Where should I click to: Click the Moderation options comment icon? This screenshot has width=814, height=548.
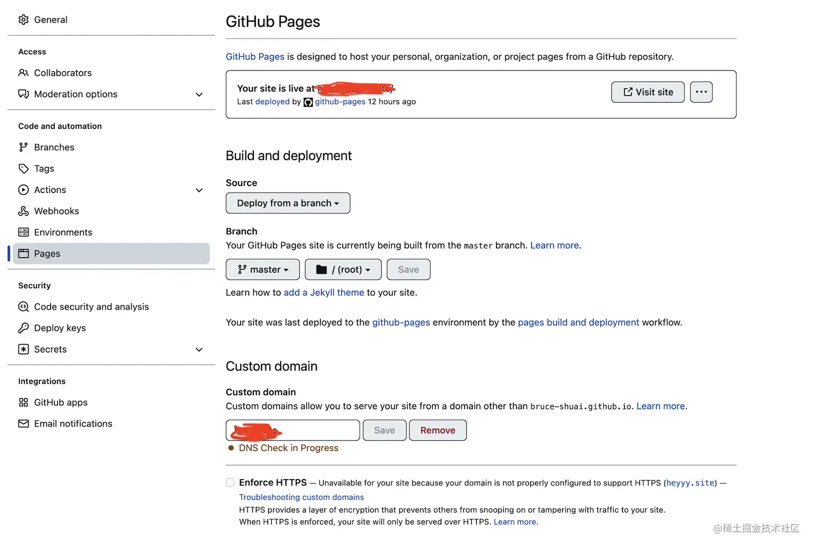[x=23, y=94]
